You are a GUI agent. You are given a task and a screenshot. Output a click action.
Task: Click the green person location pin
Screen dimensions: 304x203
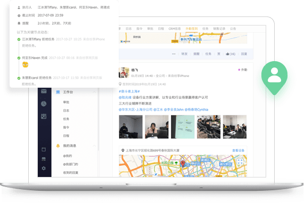(274, 78)
